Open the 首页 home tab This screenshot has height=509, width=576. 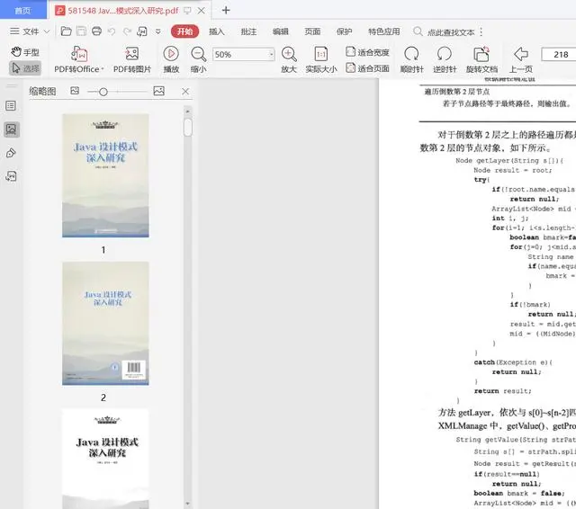pyautogui.click(x=22, y=11)
